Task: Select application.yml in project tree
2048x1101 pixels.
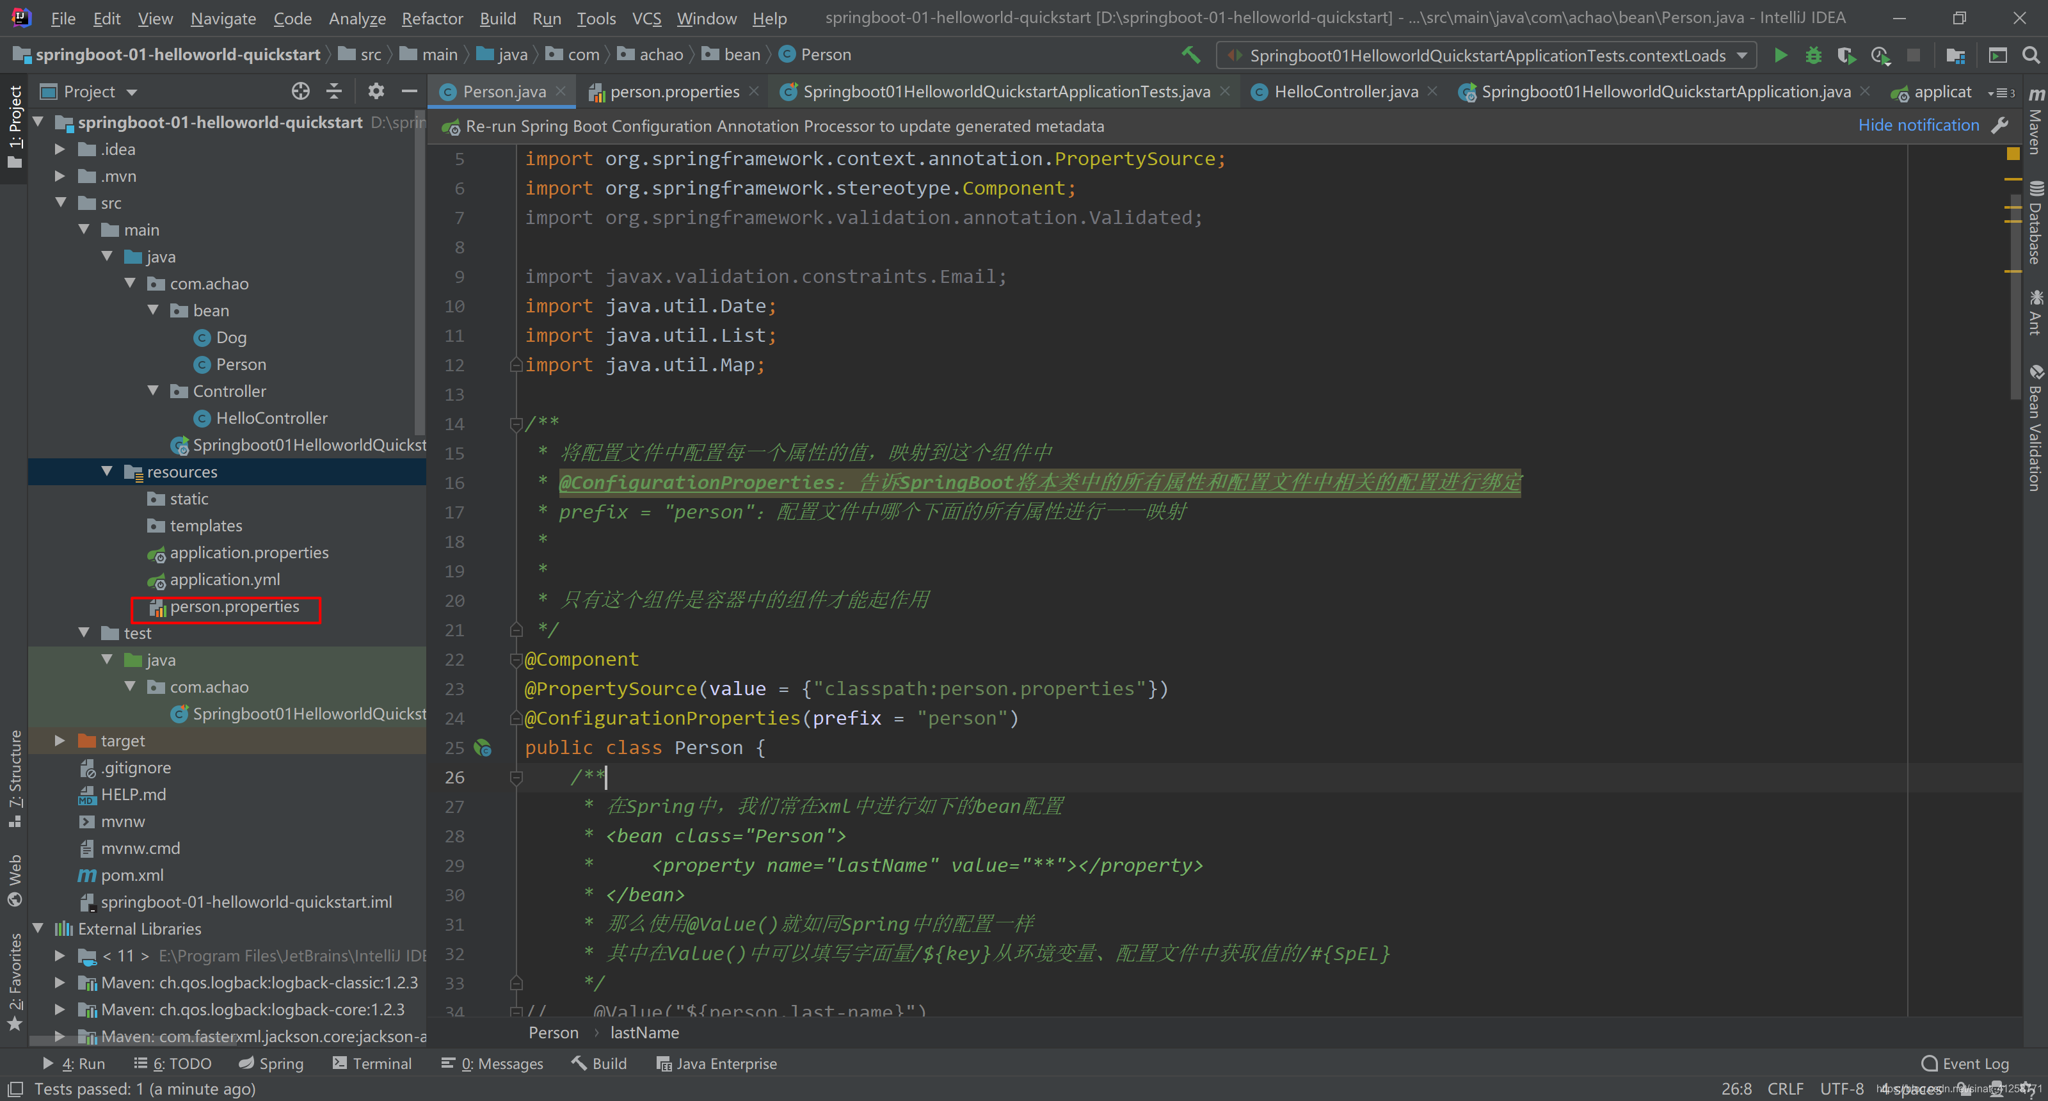Action: pos(224,579)
